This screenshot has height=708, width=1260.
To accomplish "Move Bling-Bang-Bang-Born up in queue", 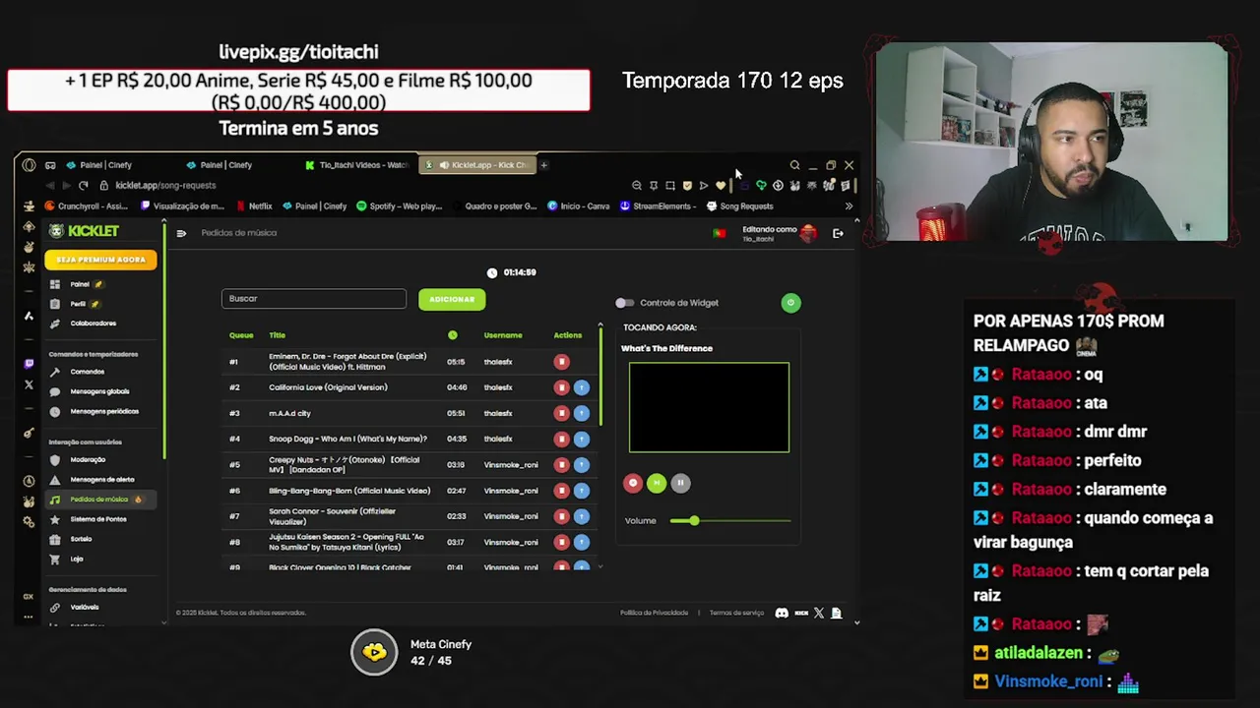I will click(581, 491).
